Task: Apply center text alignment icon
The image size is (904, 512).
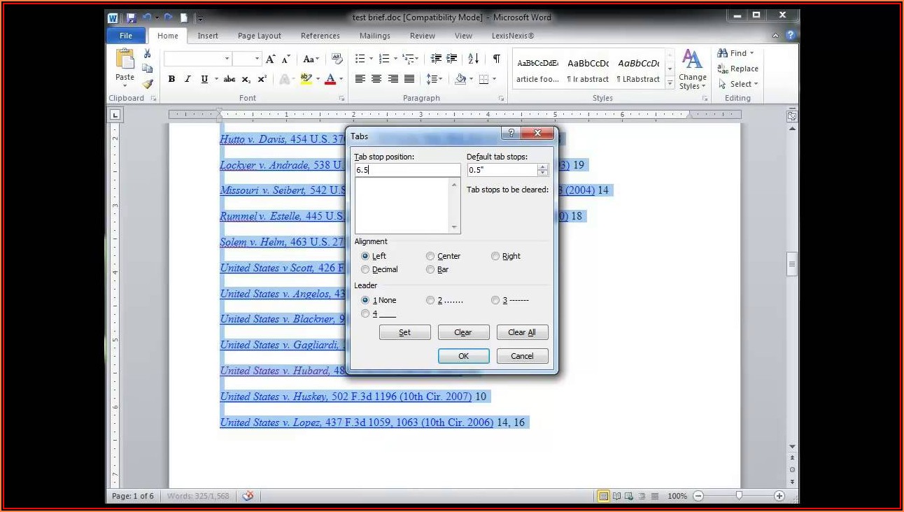Action: pos(376,79)
